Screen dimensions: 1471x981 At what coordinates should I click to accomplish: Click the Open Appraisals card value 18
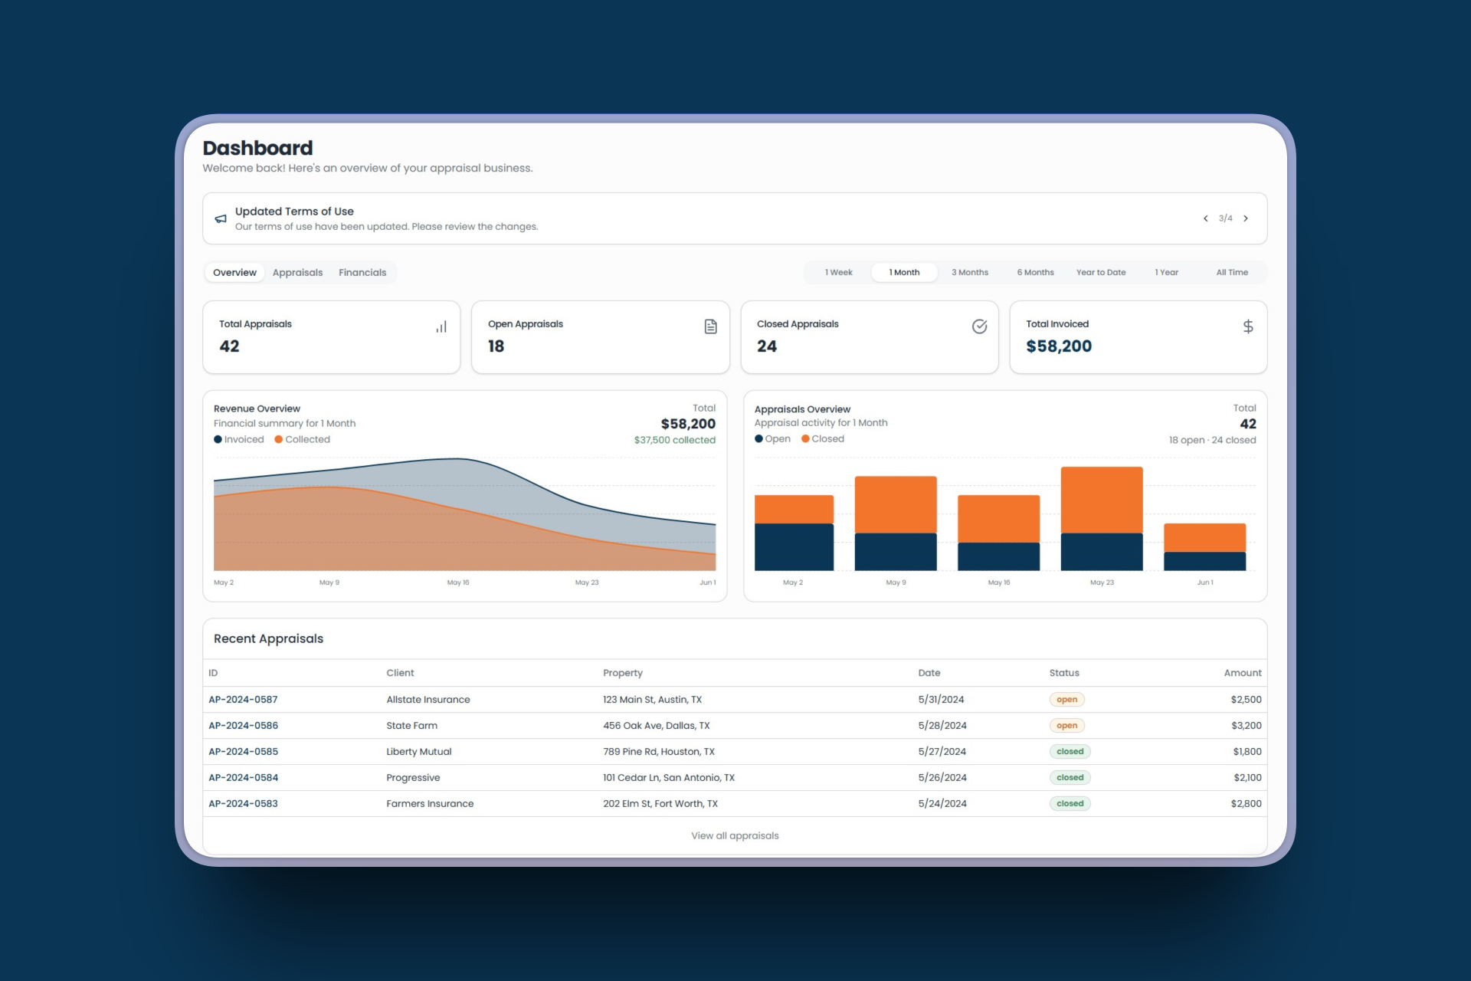(496, 346)
